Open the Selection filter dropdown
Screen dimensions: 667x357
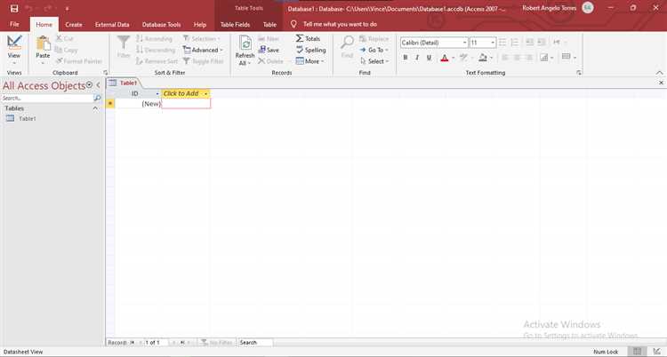[x=202, y=39]
